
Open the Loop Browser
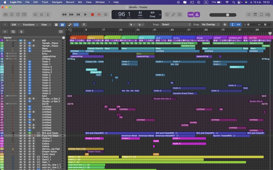[x=262, y=14]
